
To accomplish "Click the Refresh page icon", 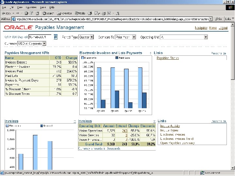I will point(32,13).
